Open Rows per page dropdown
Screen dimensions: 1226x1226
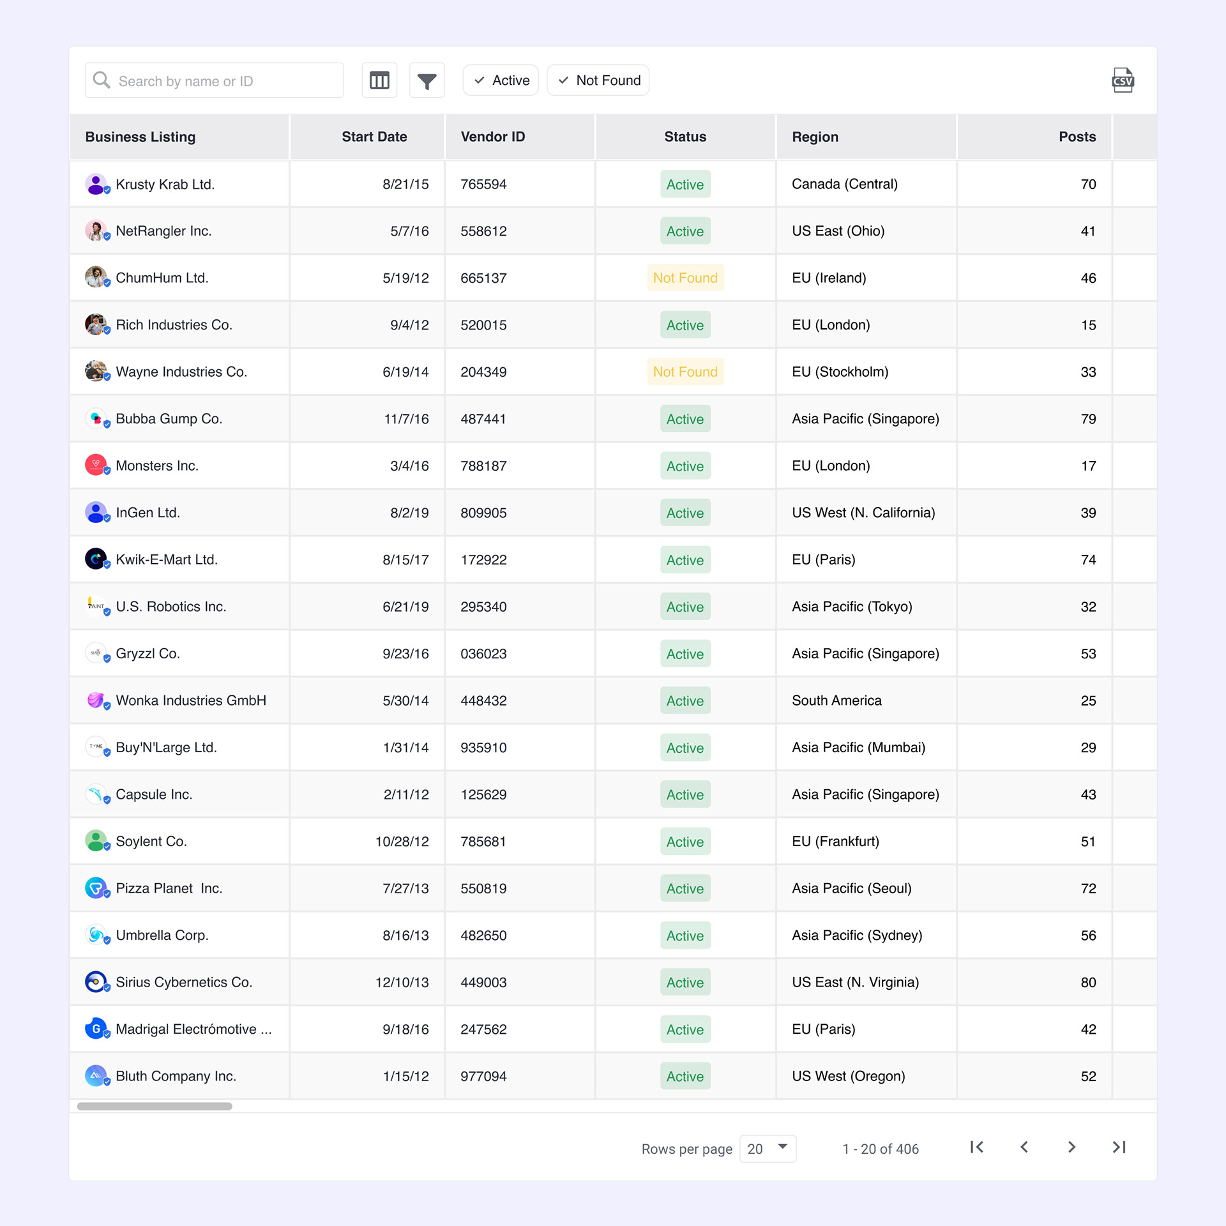(x=767, y=1149)
